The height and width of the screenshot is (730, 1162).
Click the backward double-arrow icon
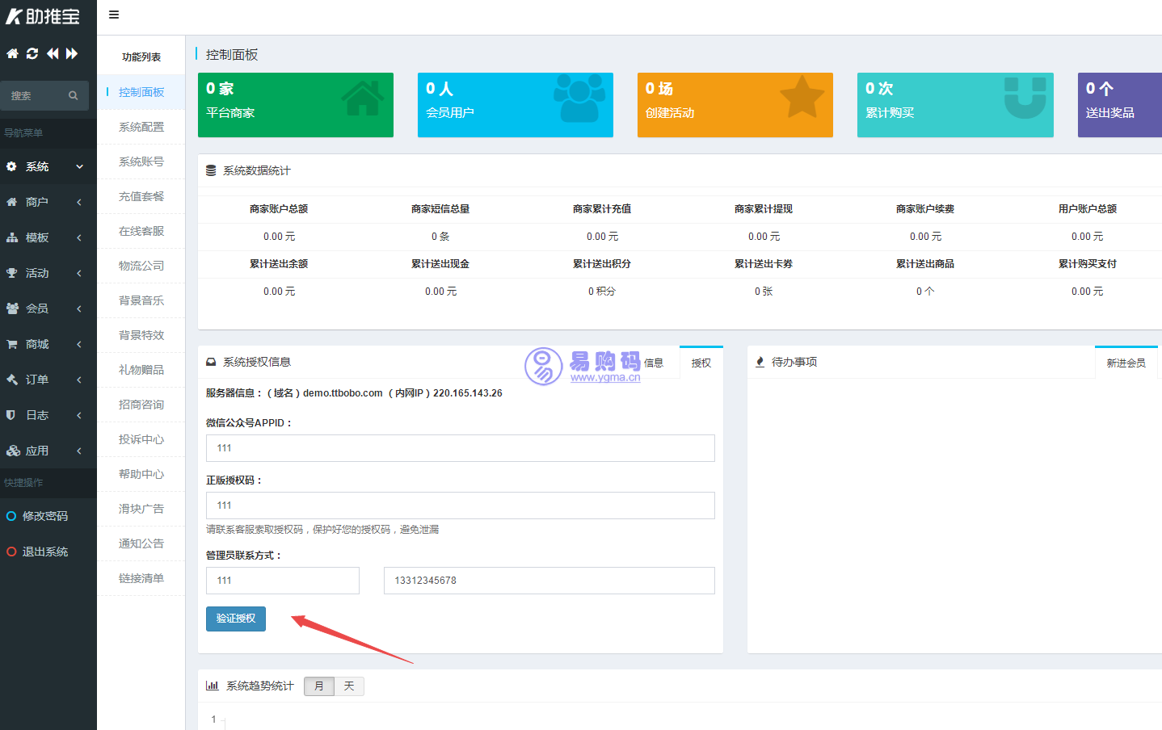click(x=53, y=53)
